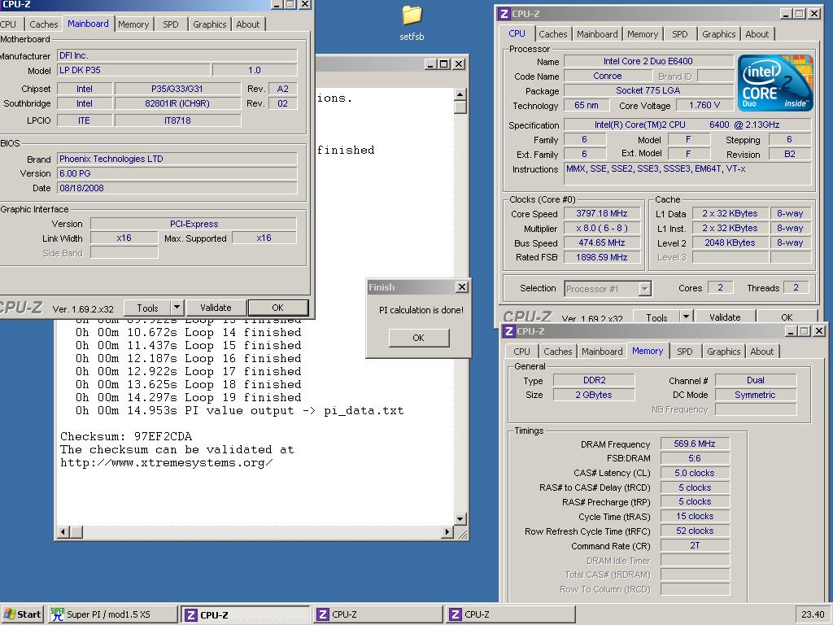The width and height of the screenshot is (833, 625).
Task: Click the Core Voltage value 1.760 V
Action: tap(704, 105)
